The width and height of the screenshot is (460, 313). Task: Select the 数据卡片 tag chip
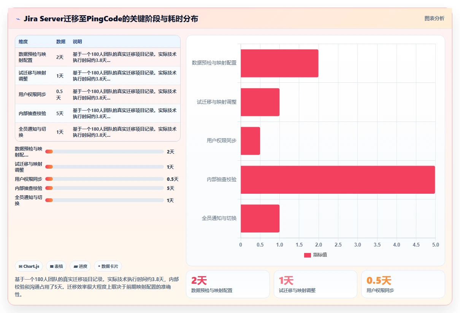108,266
